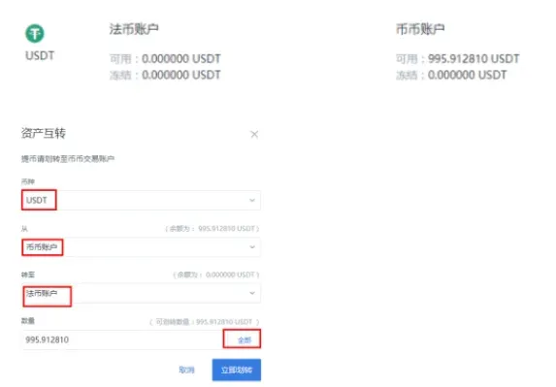
Task: Click the 法币账户 冻结 0.000000 USDT value
Action: click(x=181, y=75)
